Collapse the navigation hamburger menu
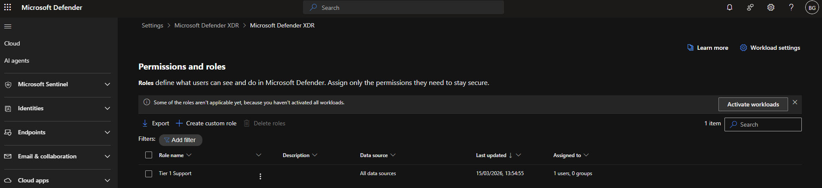This screenshot has height=188, width=822. tap(8, 27)
